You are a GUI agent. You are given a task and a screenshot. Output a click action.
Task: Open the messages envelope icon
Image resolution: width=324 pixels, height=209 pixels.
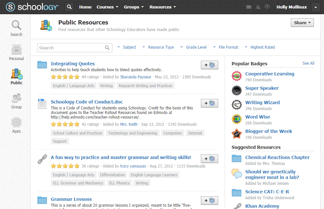tap(249, 7)
